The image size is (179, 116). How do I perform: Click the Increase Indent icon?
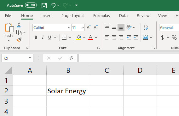point(136,38)
